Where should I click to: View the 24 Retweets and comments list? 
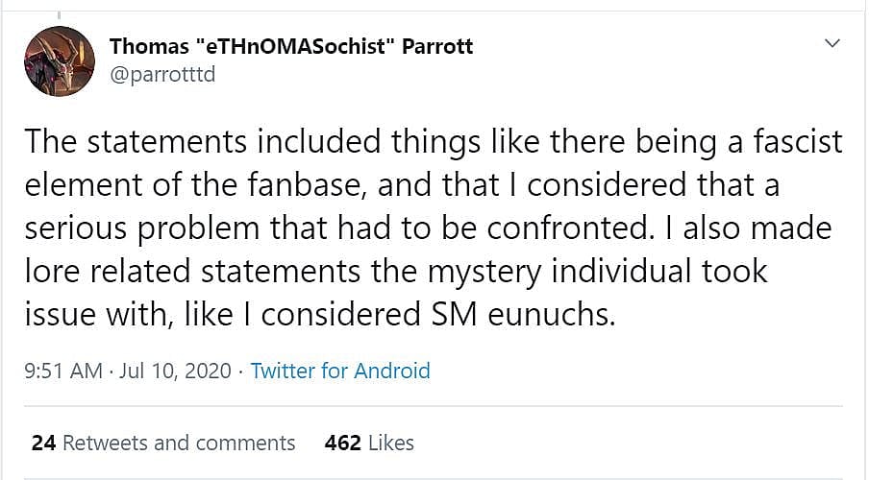point(163,443)
